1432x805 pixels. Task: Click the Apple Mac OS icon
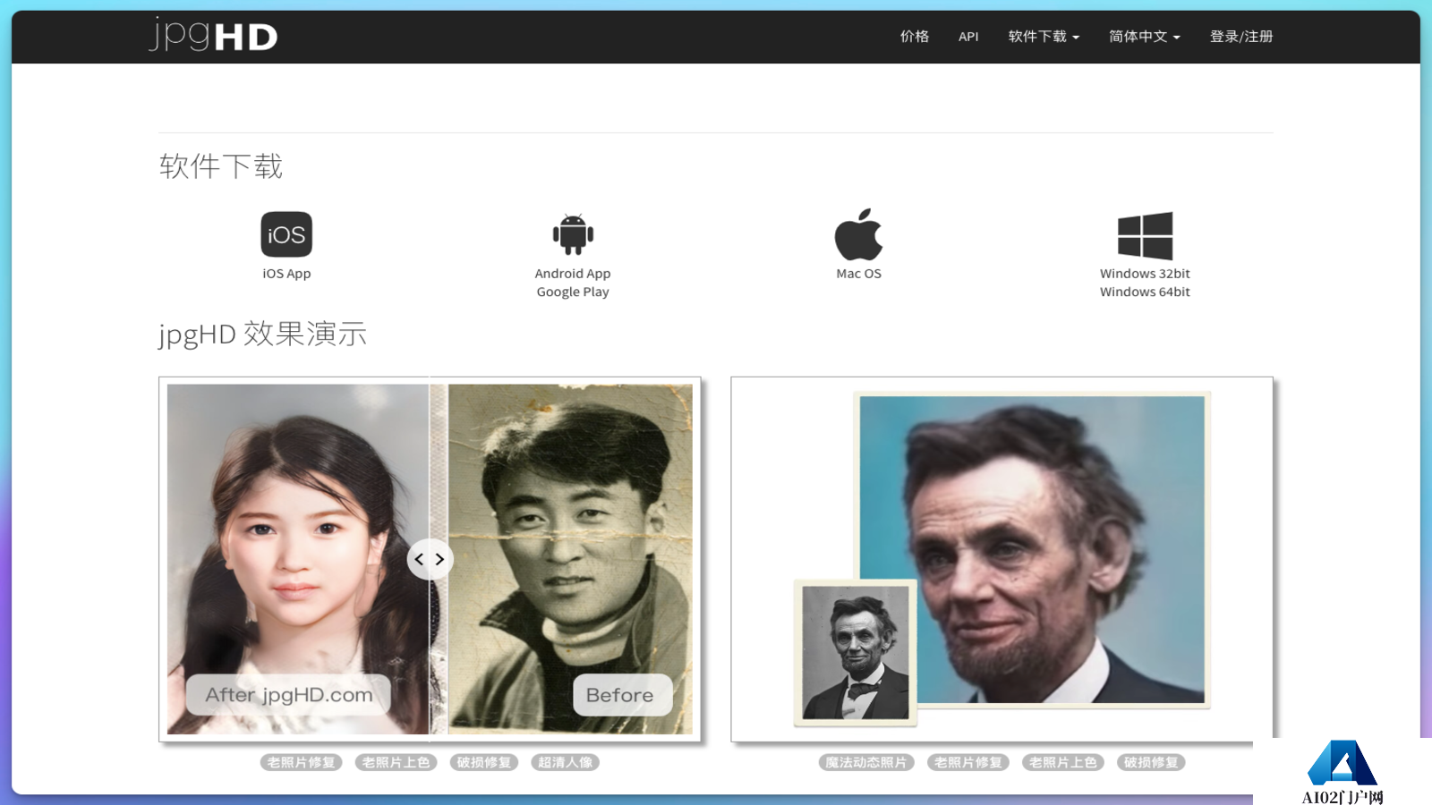(858, 234)
